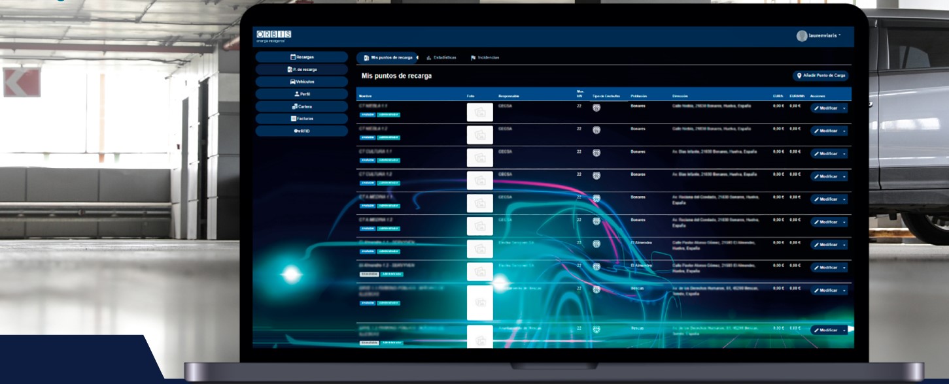Expand dropdown arrow beside second Modificar button
Viewport: 949px width, 384px height.
pyautogui.click(x=844, y=131)
